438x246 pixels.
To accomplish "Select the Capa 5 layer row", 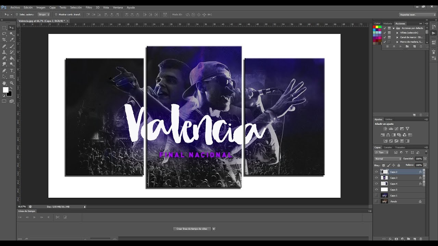I will pos(400,190).
